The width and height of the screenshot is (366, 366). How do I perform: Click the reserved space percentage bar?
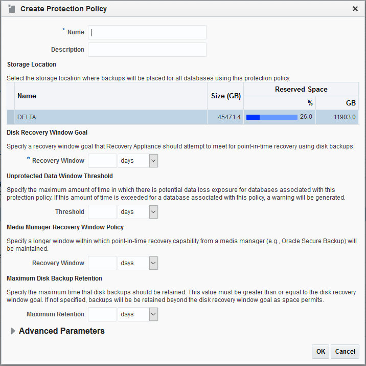click(272, 117)
